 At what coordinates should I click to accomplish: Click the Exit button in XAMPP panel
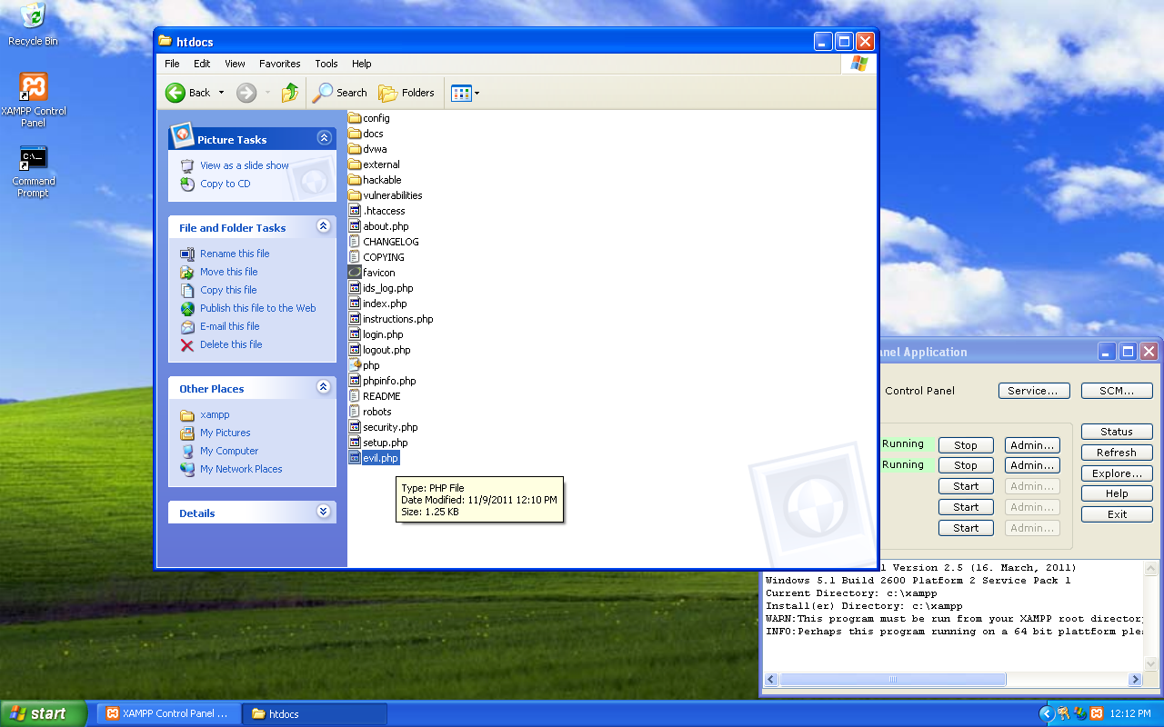coord(1117,514)
